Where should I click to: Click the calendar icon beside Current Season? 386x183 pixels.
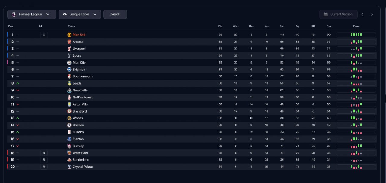coord(325,14)
